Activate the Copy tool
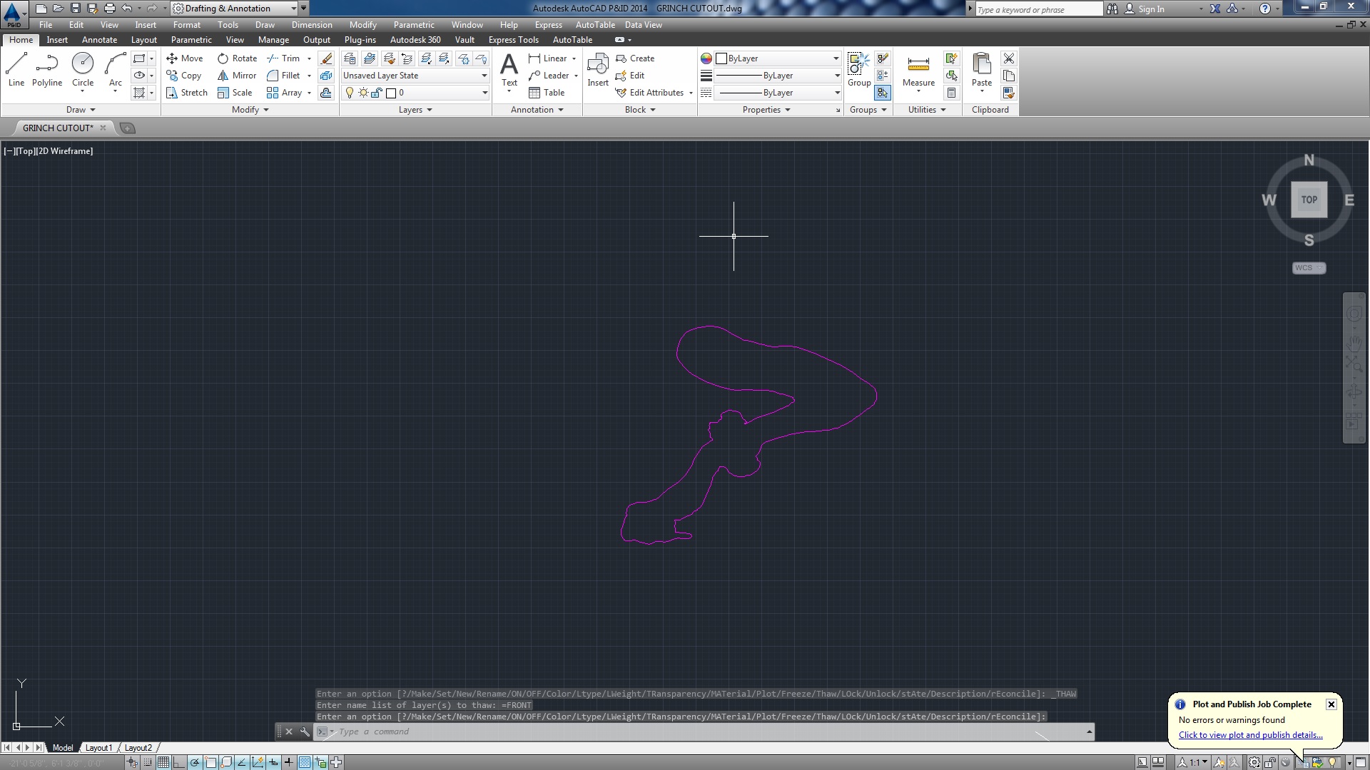Screen dimensions: 1370x770 click(184, 76)
